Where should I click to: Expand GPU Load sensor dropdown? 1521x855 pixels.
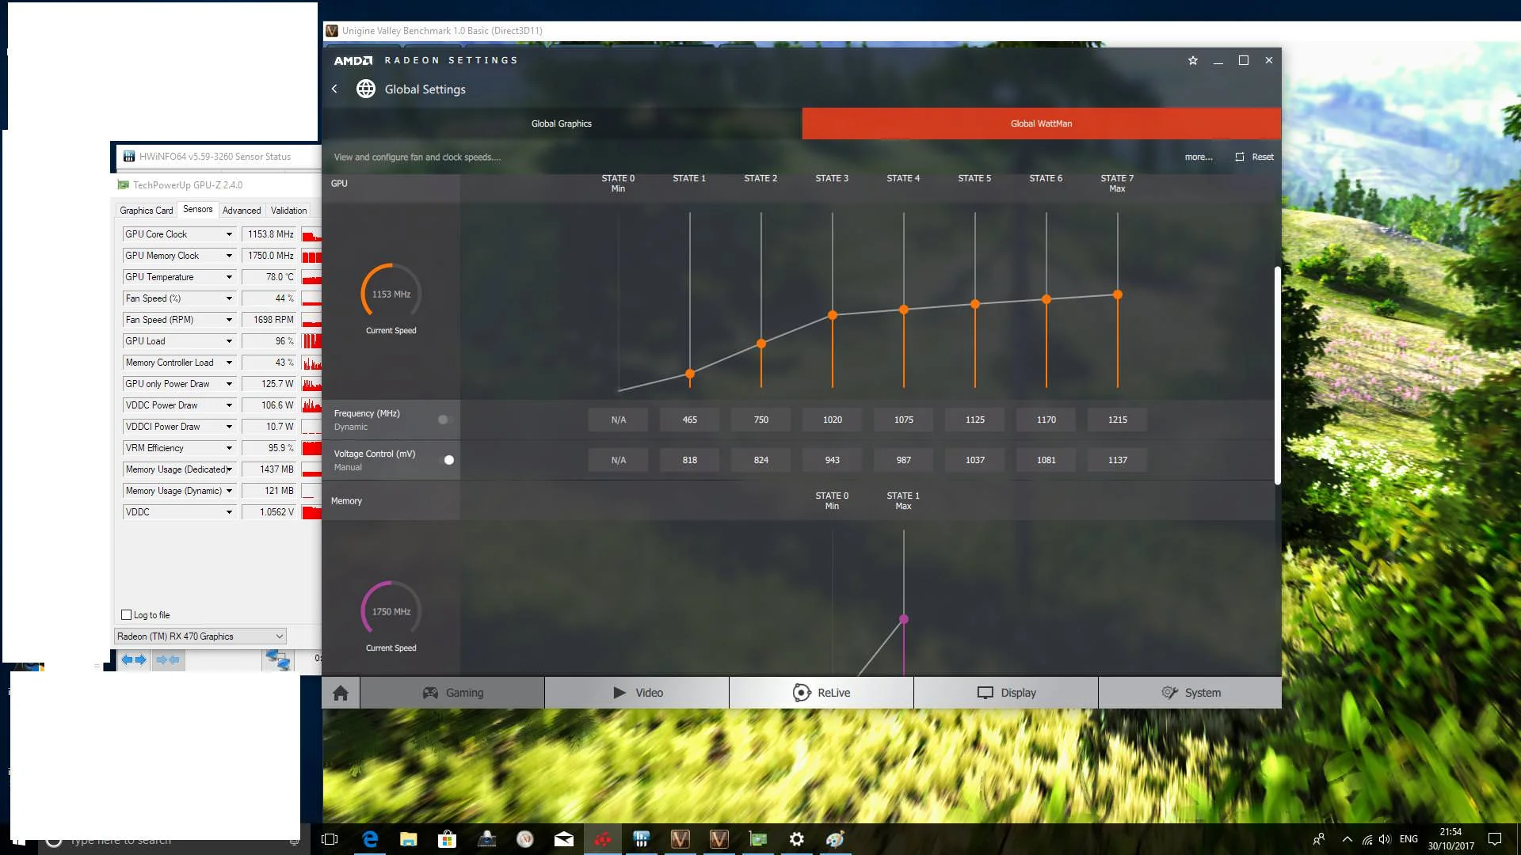click(x=229, y=341)
